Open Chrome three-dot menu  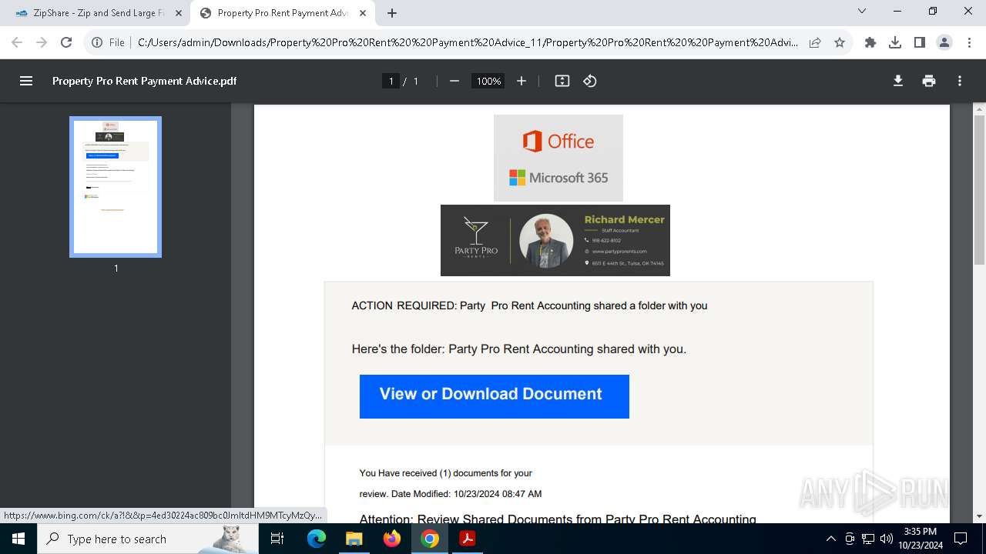[969, 42]
